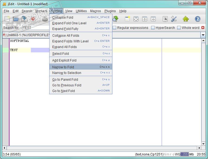The width and height of the screenshot is (208, 159).
Task: Enable Regular expressions checkbox
Action: tap(115, 28)
